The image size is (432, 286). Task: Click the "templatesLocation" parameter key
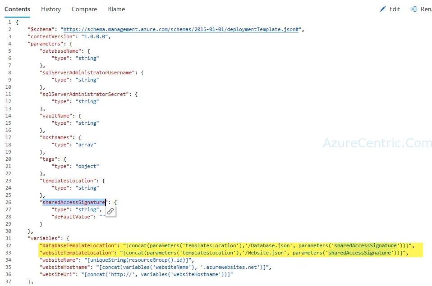click(x=68, y=181)
